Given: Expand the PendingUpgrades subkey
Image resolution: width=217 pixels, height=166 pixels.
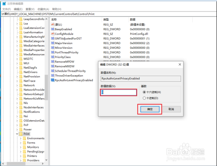Looking at the screenshot, I should [x=20, y=152].
